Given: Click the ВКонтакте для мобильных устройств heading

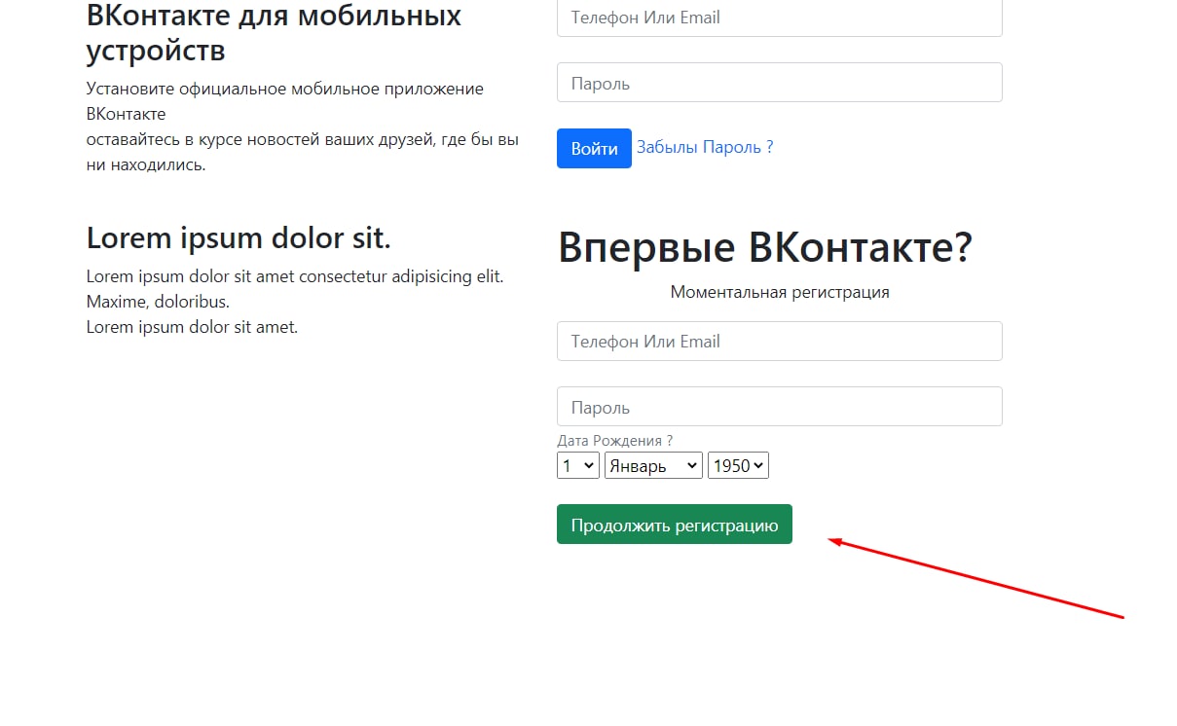Looking at the screenshot, I should click(274, 31).
